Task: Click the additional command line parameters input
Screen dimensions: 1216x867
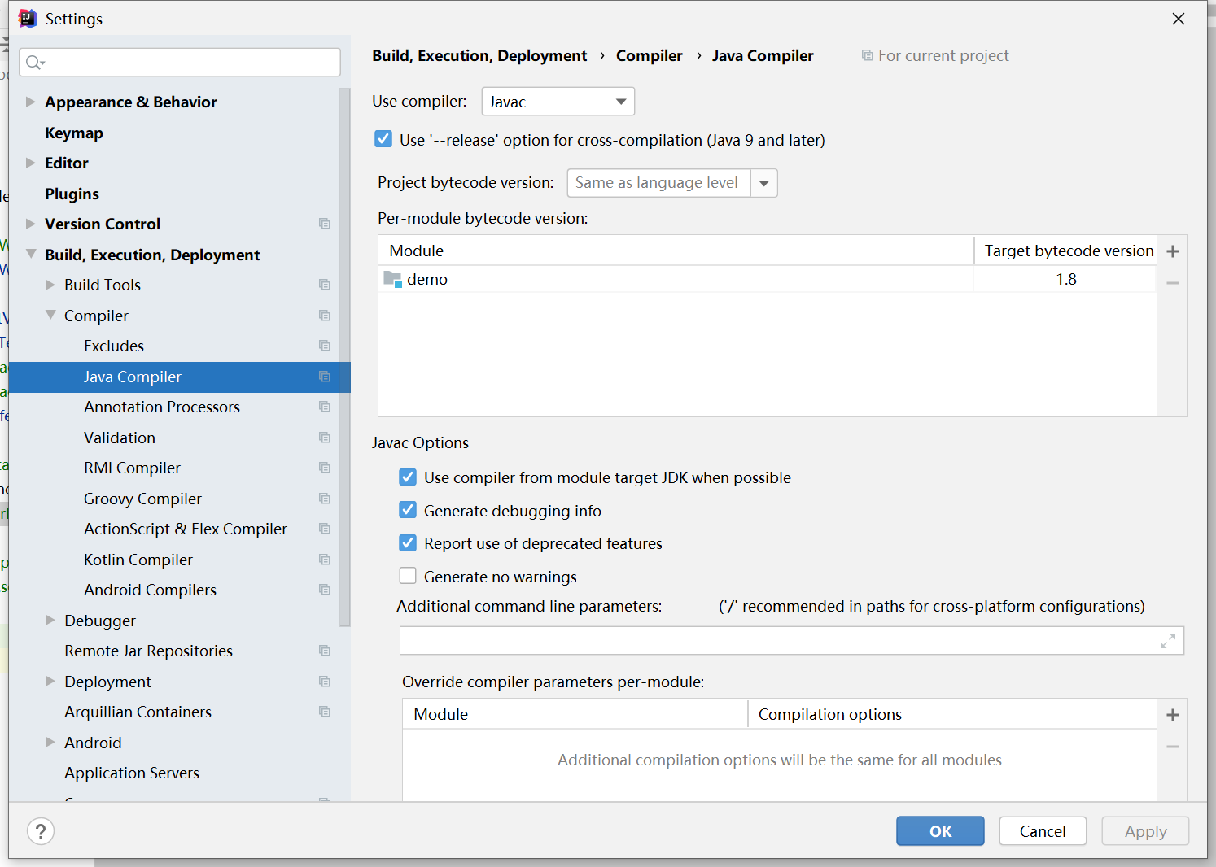Action: click(x=791, y=641)
